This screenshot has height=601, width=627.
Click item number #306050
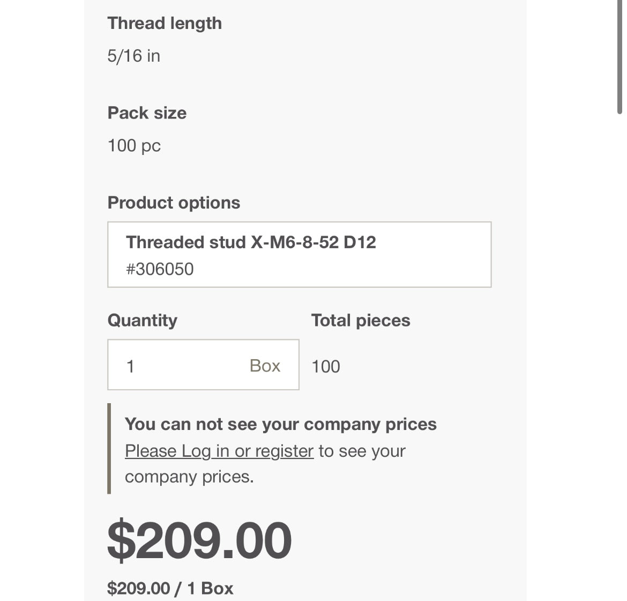pyautogui.click(x=159, y=269)
